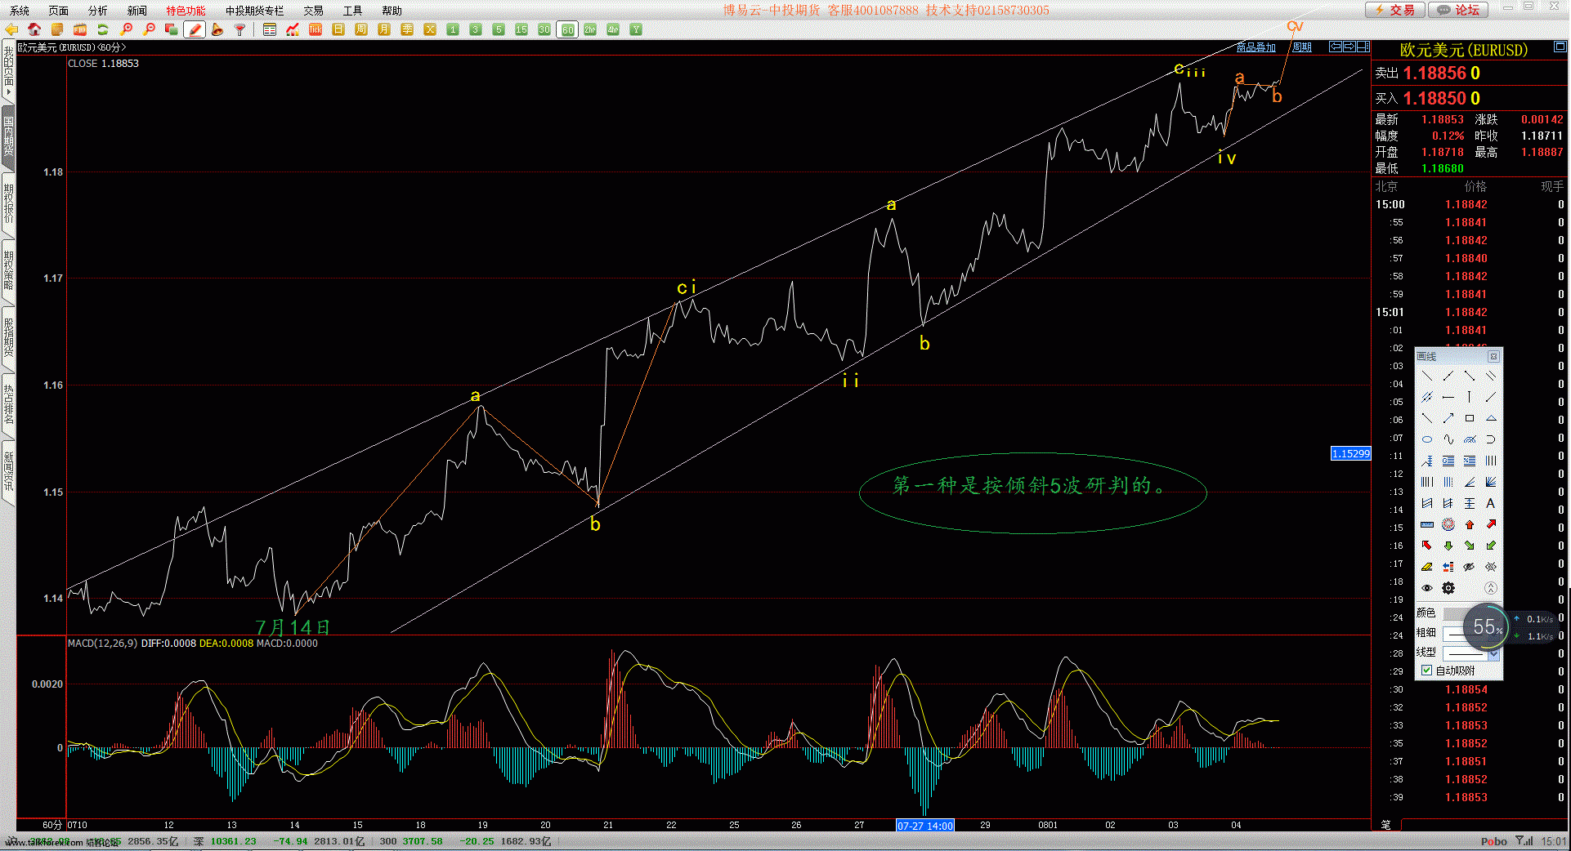Switch to daily (日) period
Screen dimensions: 1571x851
point(338,29)
